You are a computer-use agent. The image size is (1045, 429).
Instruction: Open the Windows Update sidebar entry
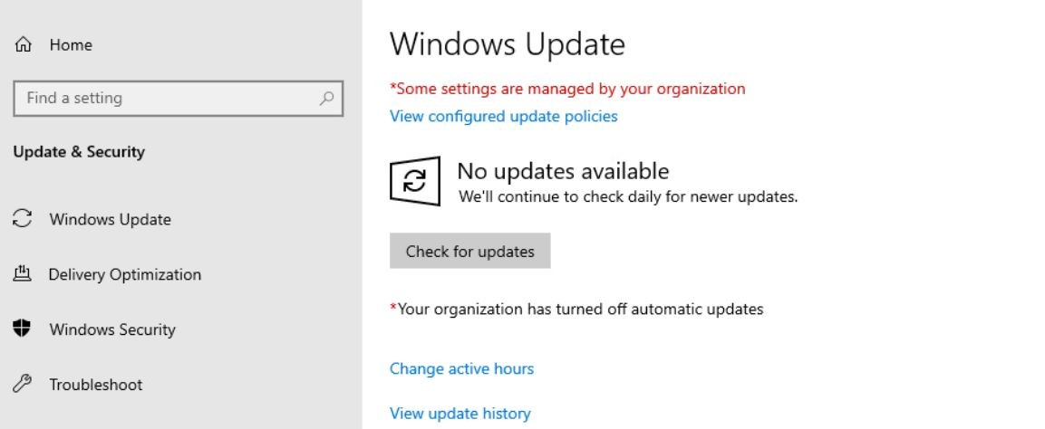110,220
